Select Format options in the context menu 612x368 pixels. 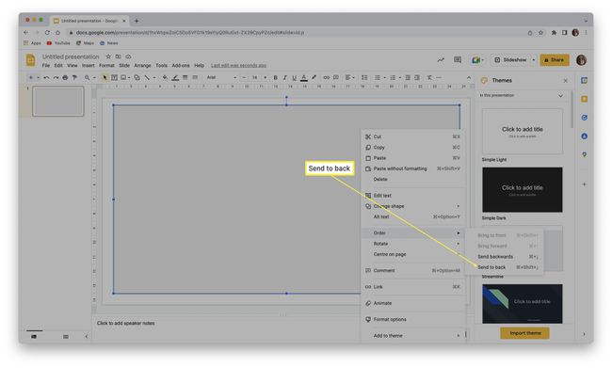pos(413,319)
